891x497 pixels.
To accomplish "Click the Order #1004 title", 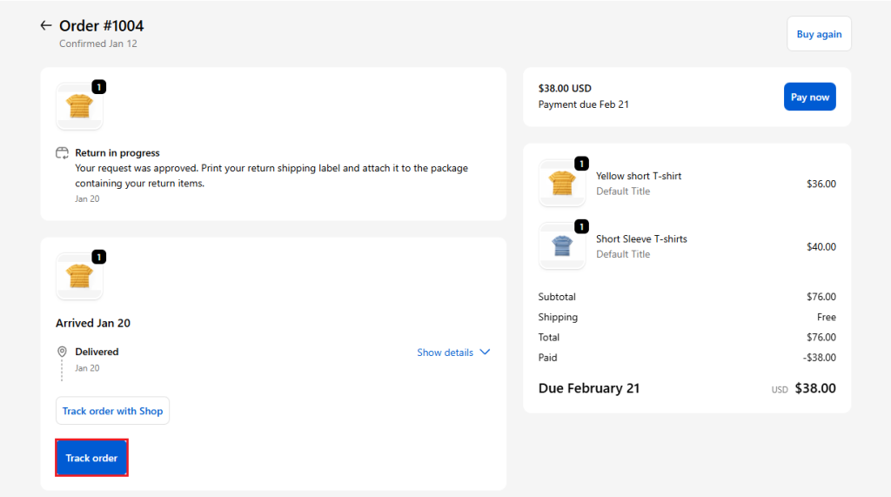I will (101, 25).
